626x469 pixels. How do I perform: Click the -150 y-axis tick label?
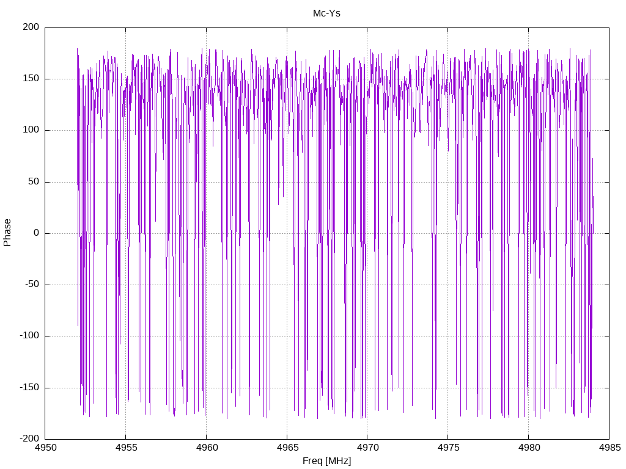29,387
